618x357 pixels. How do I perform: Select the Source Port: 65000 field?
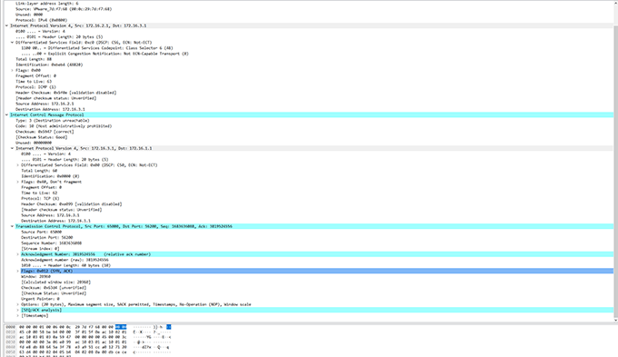(42, 232)
